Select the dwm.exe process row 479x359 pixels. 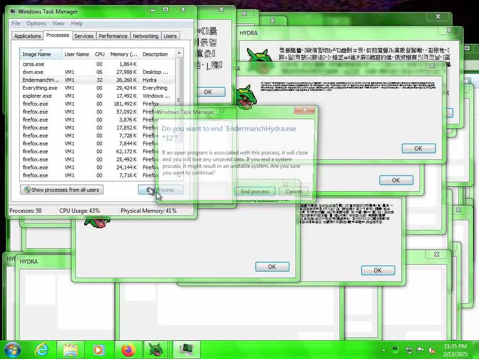pos(98,72)
